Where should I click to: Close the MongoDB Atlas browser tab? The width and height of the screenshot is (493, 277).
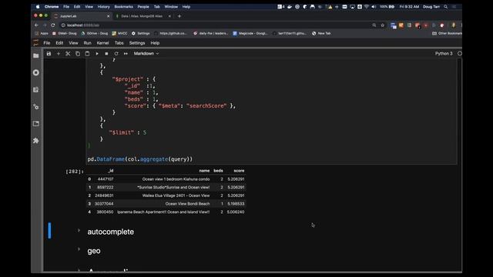(x=169, y=16)
